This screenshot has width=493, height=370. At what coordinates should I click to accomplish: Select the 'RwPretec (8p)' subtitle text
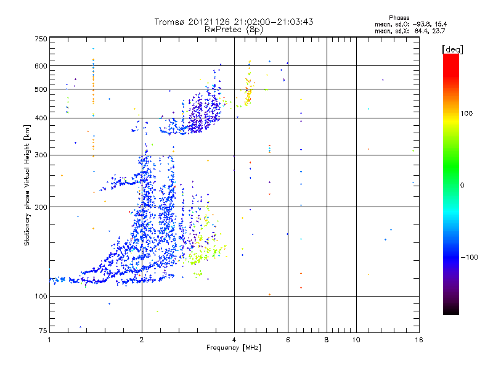pos(234,30)
